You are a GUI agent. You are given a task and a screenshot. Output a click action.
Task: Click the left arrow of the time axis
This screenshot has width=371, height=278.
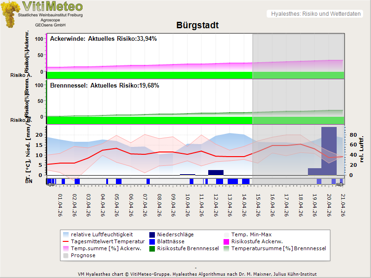coord(49,185)
